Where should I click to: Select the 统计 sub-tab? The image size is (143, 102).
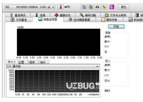click(44, 62)
